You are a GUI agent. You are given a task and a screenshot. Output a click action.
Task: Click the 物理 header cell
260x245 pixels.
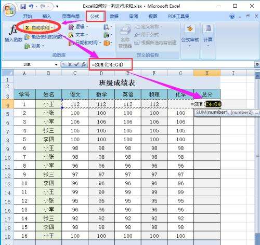(x=154, y=94)
